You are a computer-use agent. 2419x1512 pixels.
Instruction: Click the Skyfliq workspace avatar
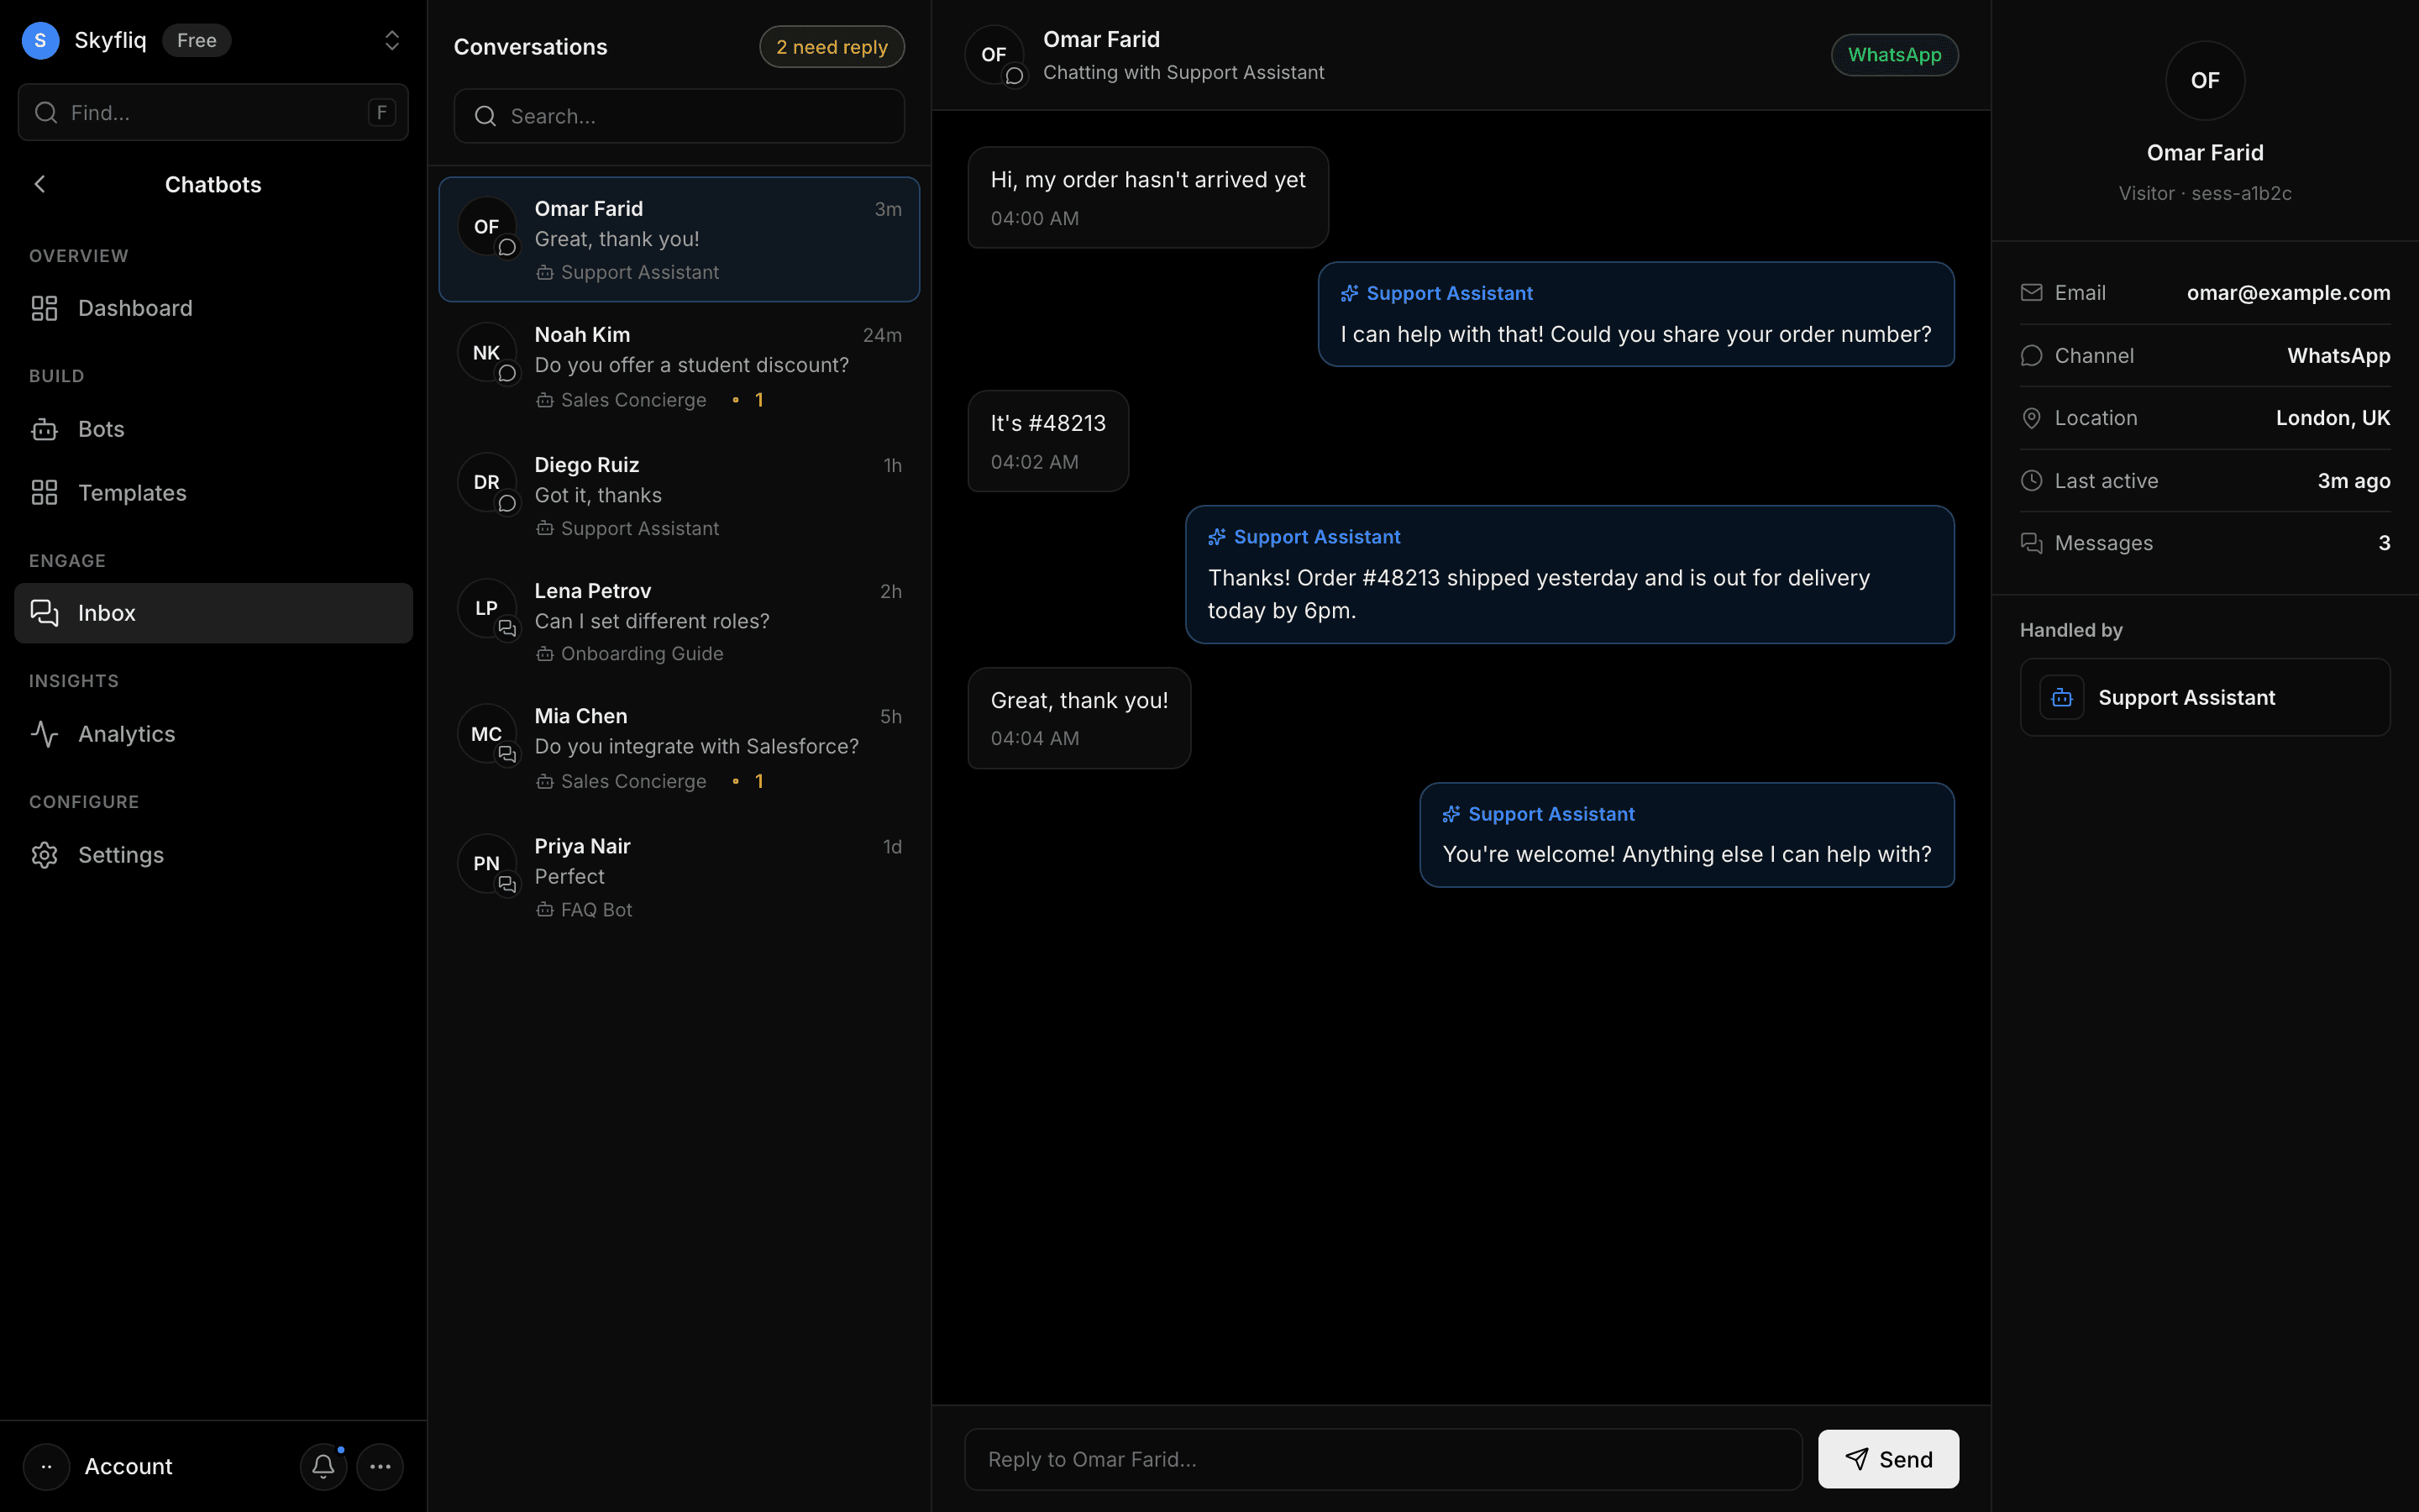pyautogui.click(x=40, y=40)
